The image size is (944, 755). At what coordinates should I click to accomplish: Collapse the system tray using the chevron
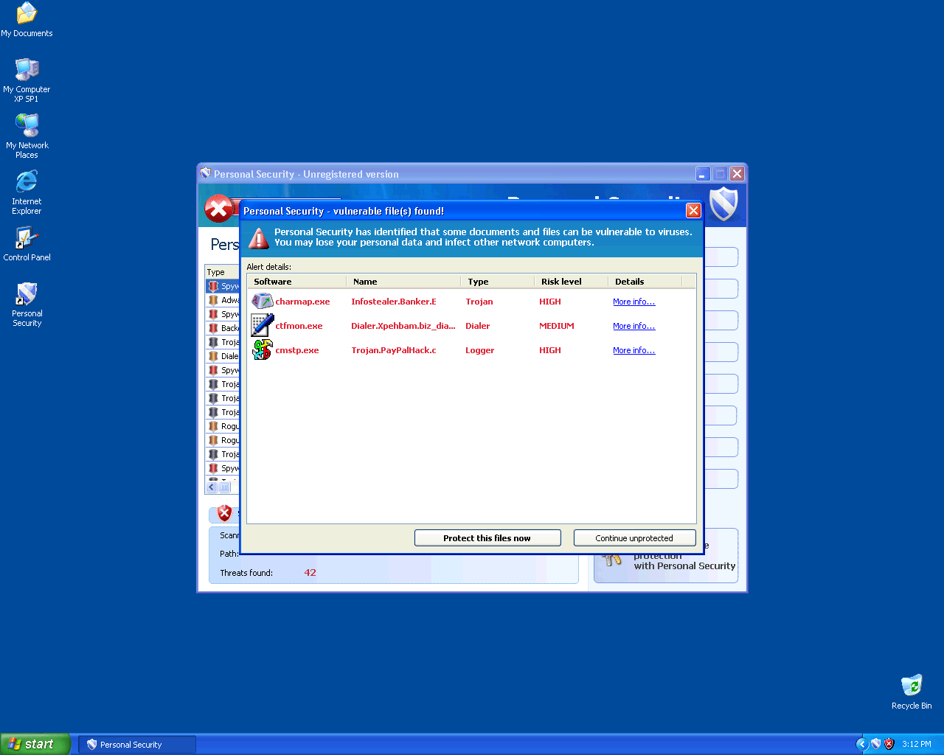pyautogui.click(x=861, y=744)
